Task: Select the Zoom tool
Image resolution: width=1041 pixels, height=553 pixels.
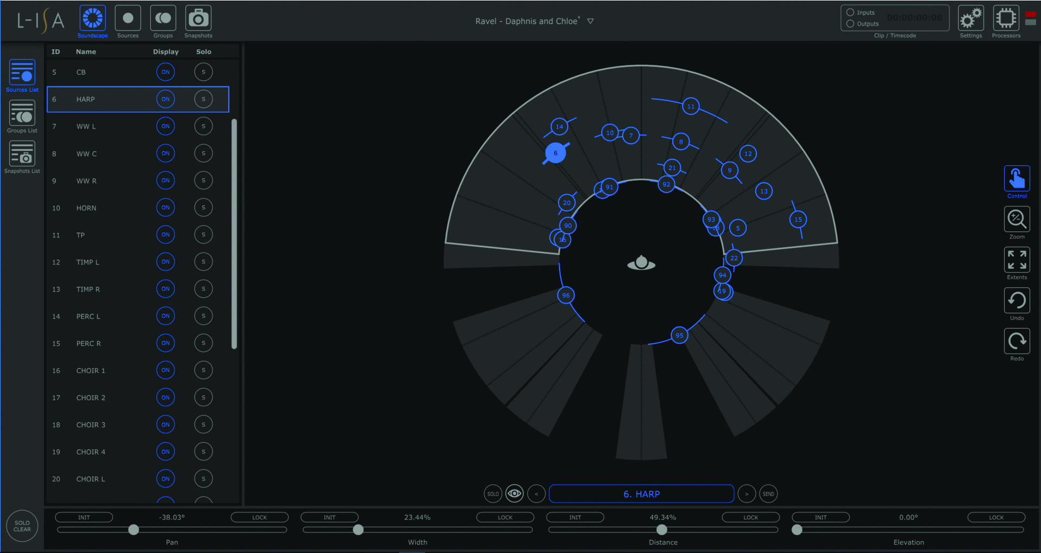Action: [x=1017, y=220]
